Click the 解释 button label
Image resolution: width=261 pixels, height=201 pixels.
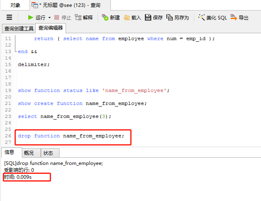[x=88, y=17]
